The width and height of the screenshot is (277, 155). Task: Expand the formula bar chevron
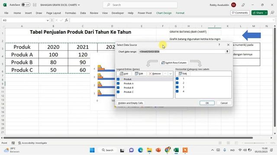(274, 20)
